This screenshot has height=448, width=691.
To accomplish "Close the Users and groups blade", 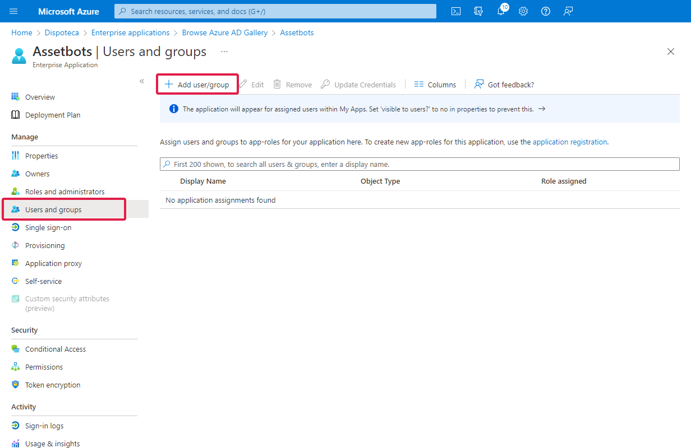I will [x=671, y=52].
